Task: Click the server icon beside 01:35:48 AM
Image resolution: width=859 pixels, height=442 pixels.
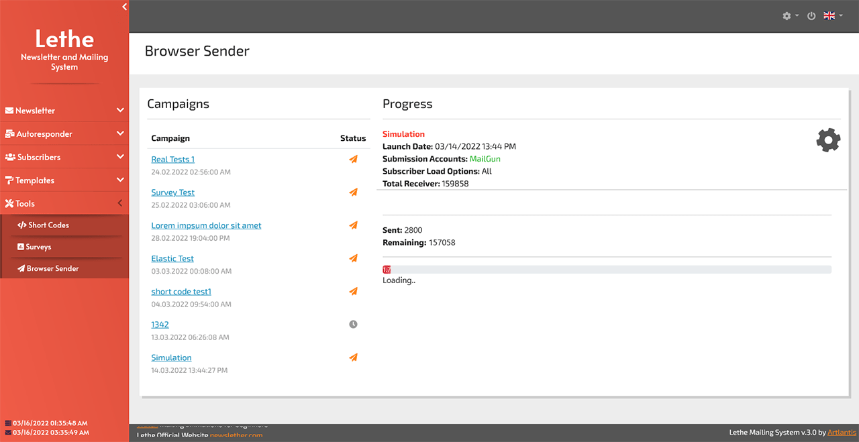Action: [8, 424]
